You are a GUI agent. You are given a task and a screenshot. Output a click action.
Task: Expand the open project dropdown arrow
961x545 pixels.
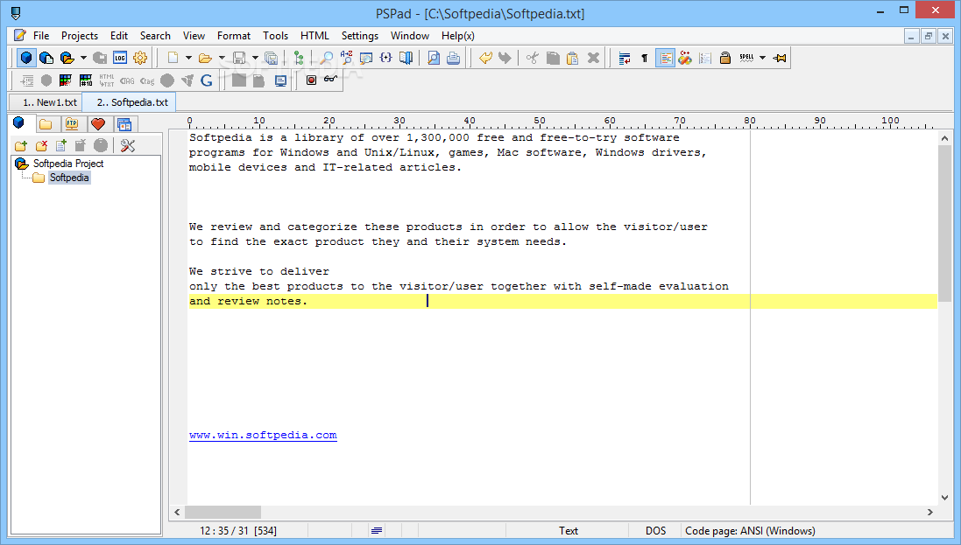point(83,58)
